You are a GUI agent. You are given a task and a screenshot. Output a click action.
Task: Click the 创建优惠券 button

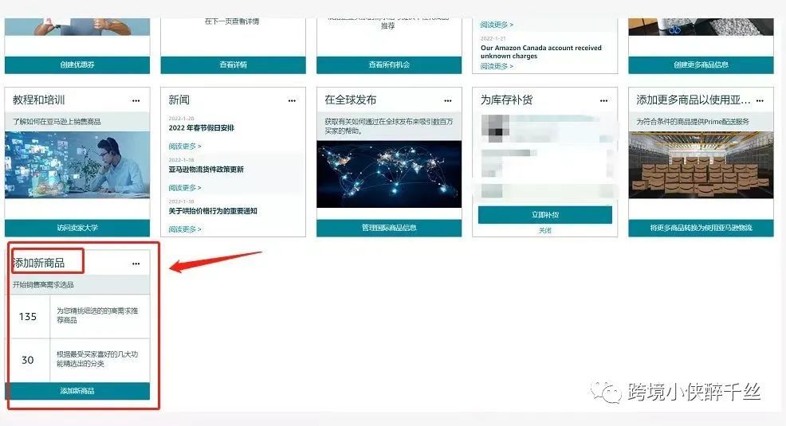77,64
